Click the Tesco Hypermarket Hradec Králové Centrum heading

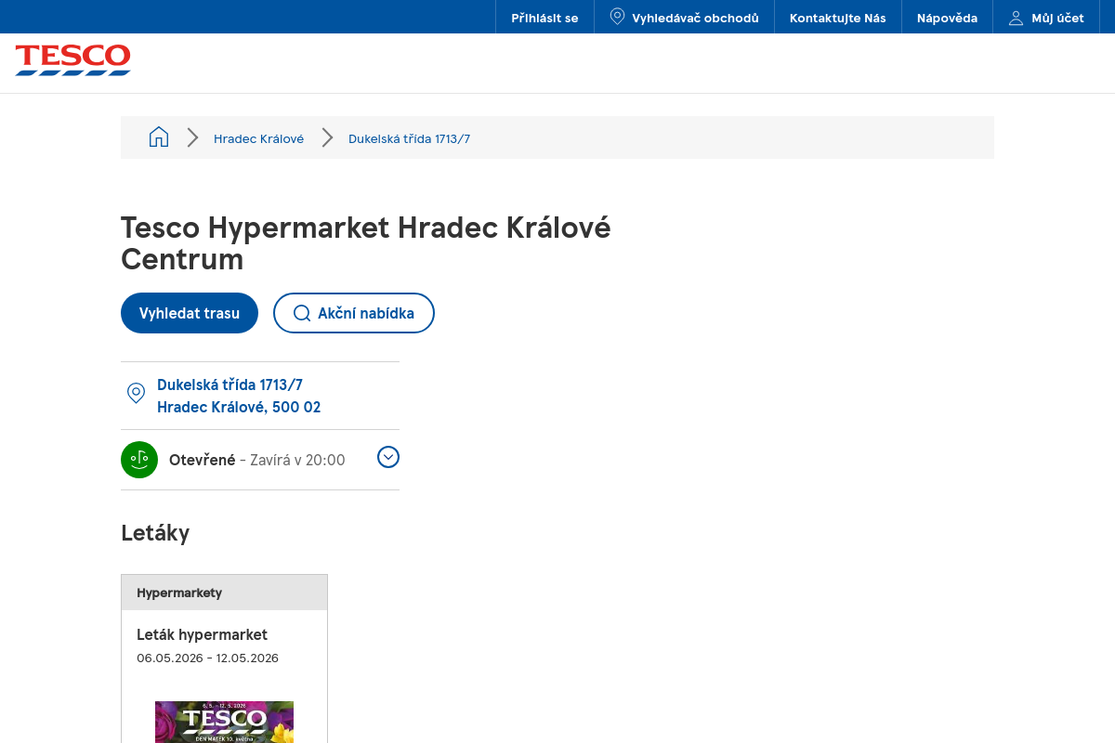pos(366,243)
